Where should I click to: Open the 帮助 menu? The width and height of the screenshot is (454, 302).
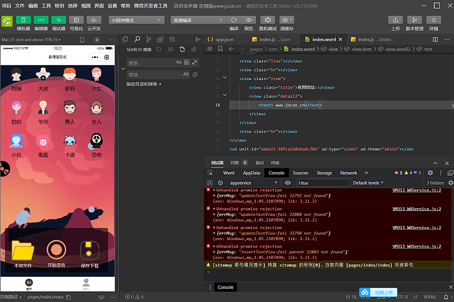pyautogui.click(x=126, y=6)
